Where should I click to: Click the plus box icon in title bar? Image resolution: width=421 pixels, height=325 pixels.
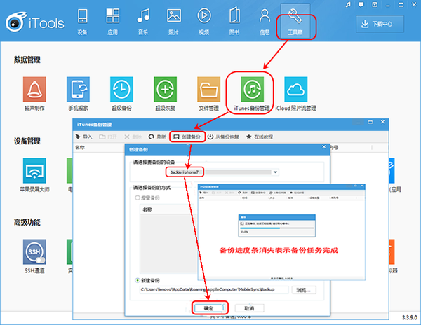point(375,5)
